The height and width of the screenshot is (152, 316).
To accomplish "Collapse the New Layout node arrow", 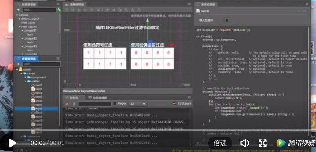I will click(20, 27).
